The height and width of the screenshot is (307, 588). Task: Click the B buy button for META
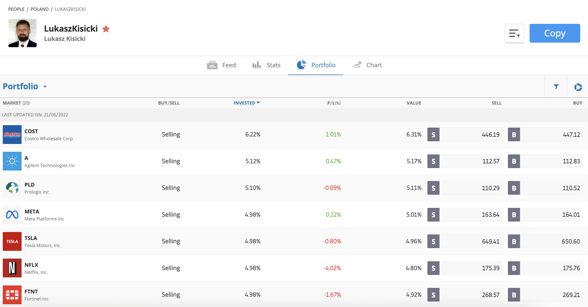[514, 215]
